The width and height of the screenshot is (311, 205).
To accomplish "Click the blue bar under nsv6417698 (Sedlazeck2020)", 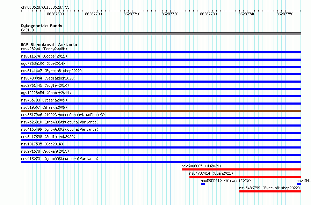I will (x=161, y=140).
